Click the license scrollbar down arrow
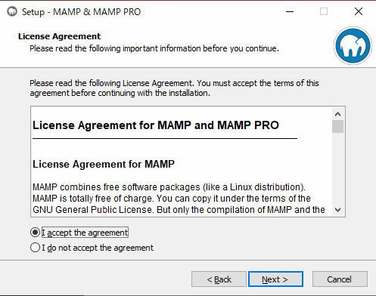This screenshot has height=296, width=376. (337, 209)
